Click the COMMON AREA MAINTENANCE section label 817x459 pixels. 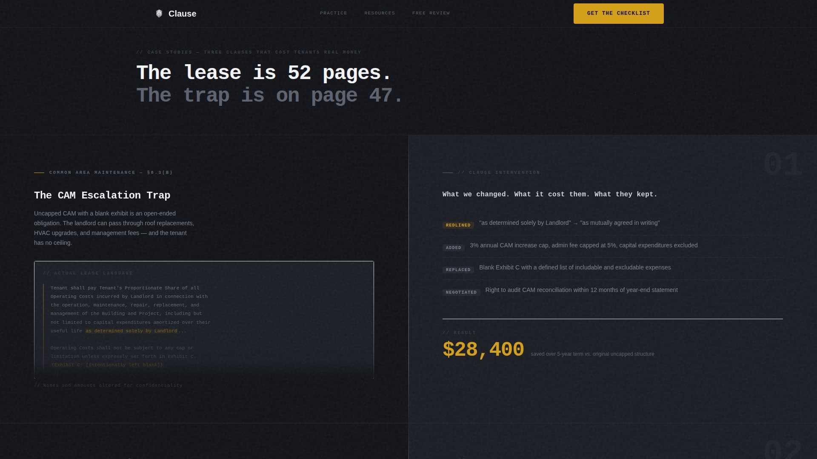pyautogui.click(x=111, y=173)
